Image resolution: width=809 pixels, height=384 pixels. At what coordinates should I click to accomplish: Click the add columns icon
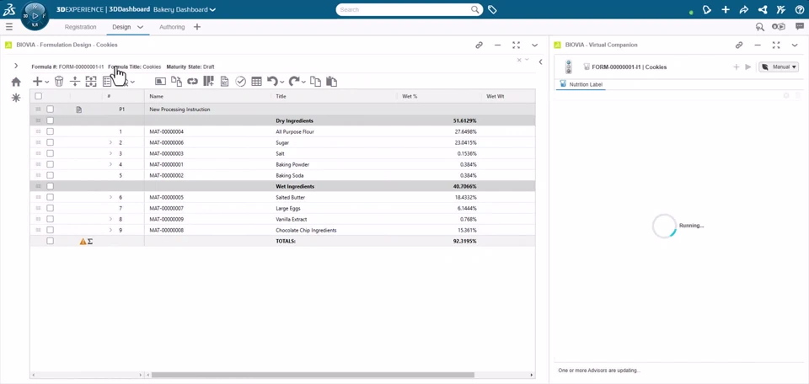[x=208, y=82]
